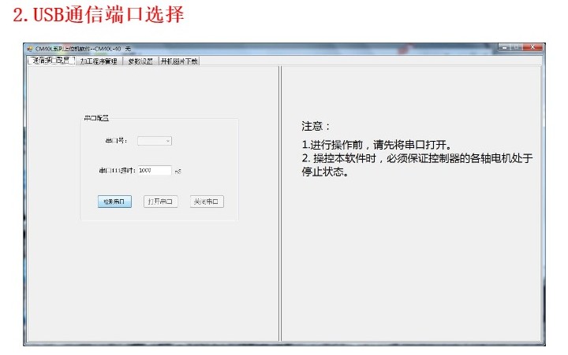The image size is (568, 355).
Task: Focus the serial timeout field showing 1000
Action: pos(154,170)
